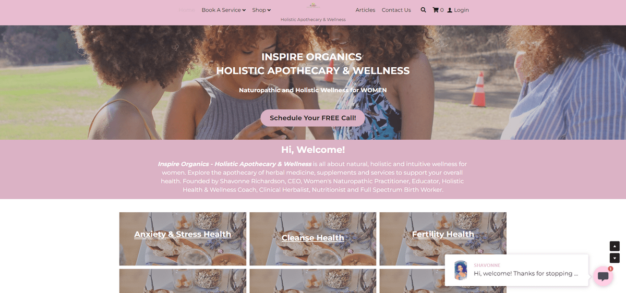Expand the Shop dropdown menu

point(261,10)
